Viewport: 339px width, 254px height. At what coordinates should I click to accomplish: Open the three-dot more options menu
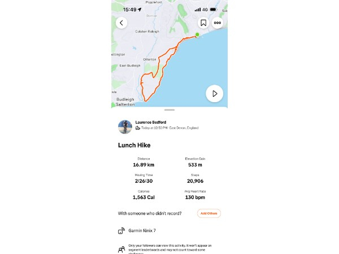(x=217, y=23)
